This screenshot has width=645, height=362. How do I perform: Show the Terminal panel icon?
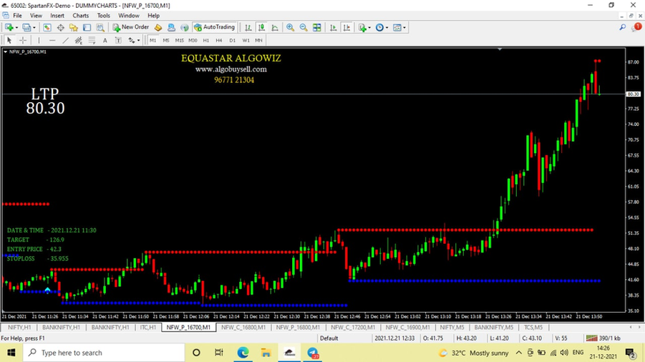tap(87, 27)
